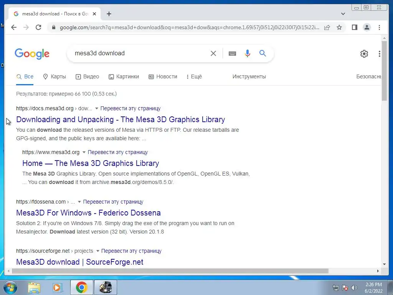Click the scroll left arrow
393x295 pixels.
coord(8,271)
